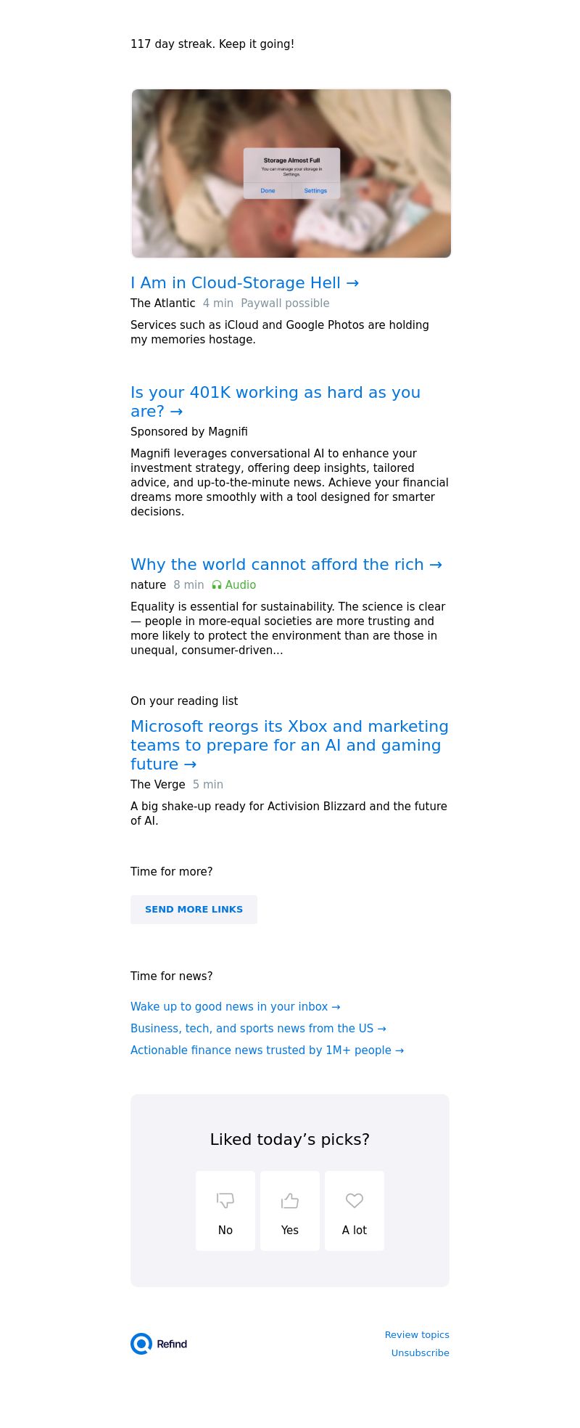Click the heart A lot icon
Image resolution: width=580 pixels, height=1428 pixels.
[x=355, y=1201]
